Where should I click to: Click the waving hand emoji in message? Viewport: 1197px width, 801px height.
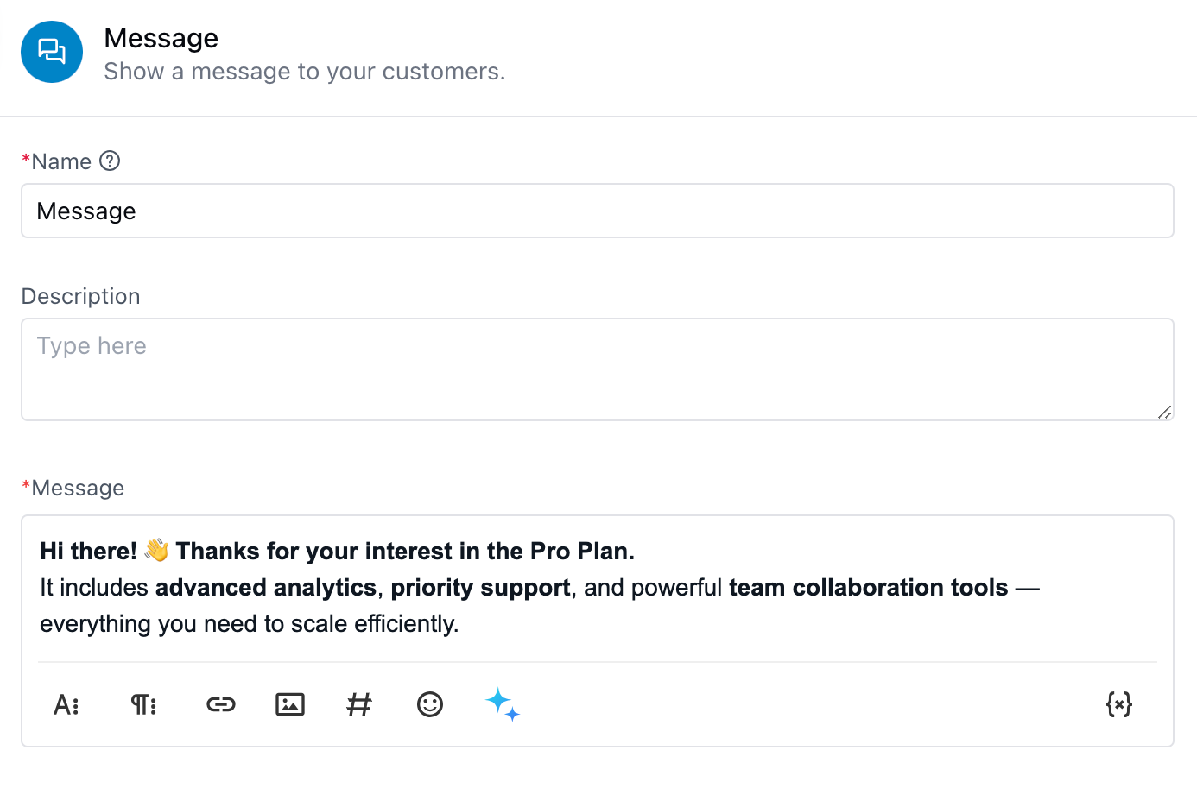coord(156,550)
